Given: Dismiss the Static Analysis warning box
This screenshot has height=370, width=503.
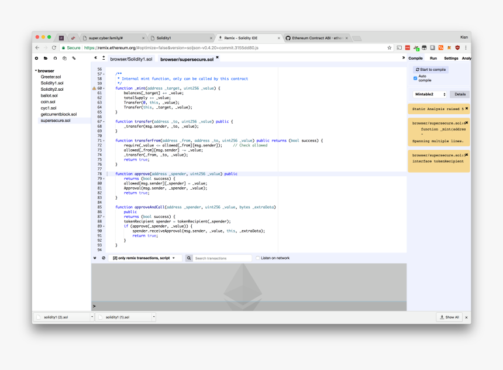Looking at the screenshot, I should pyautogui.click(x=466, y=108).
